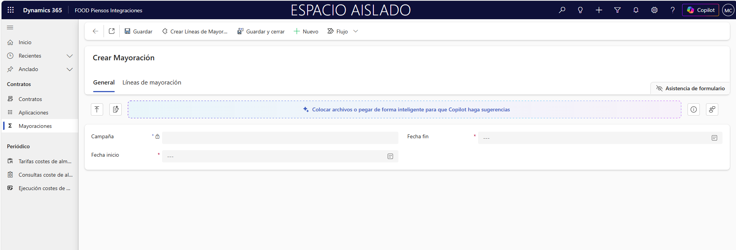736x250 pixels.
Task: Click Crear Líneas de Mayor... button
Action: (195, 31)
